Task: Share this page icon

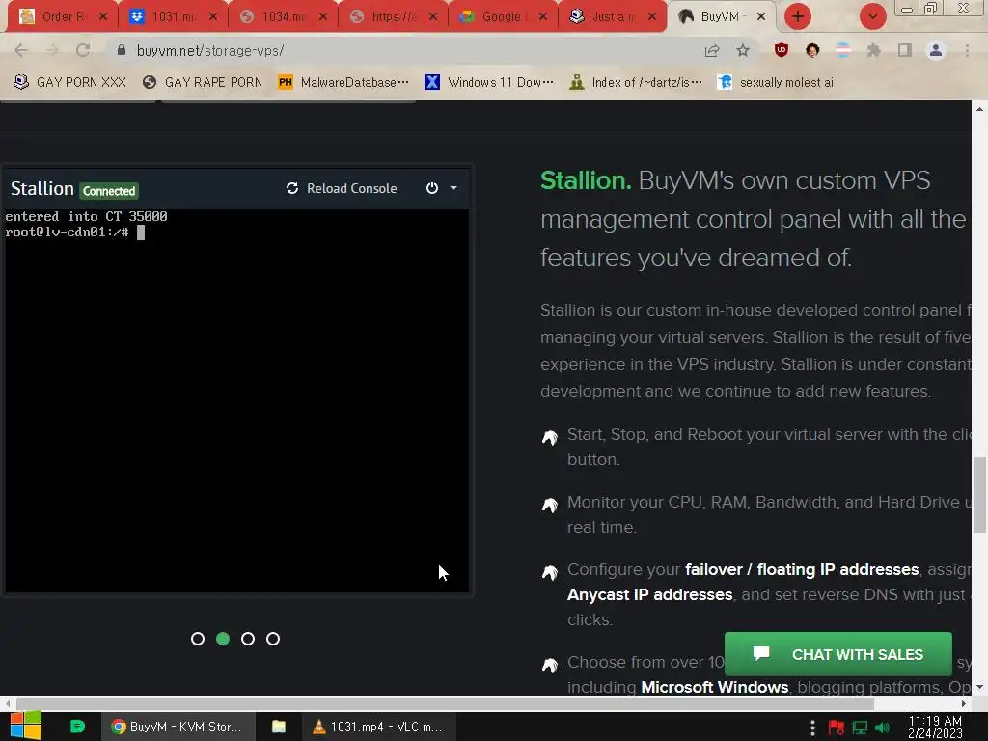Action: [x=712, y=50]
